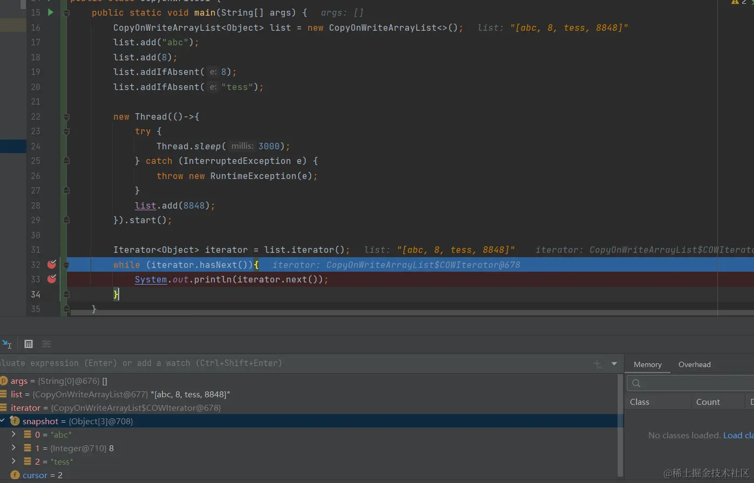Click the 'abc' string literal on line 17
The image size is (754, 483).
click(175, 42)
